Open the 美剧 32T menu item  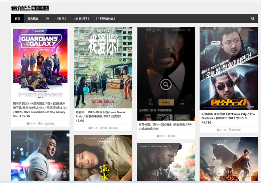(x=81, y=18)
